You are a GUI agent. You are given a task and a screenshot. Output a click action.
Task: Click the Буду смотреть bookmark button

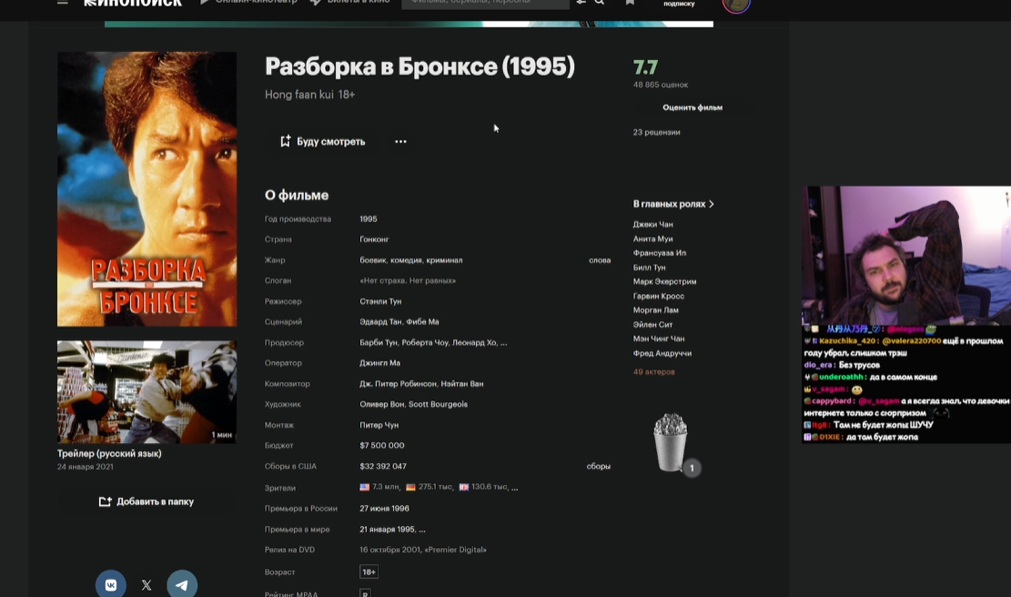pos(322,141)
